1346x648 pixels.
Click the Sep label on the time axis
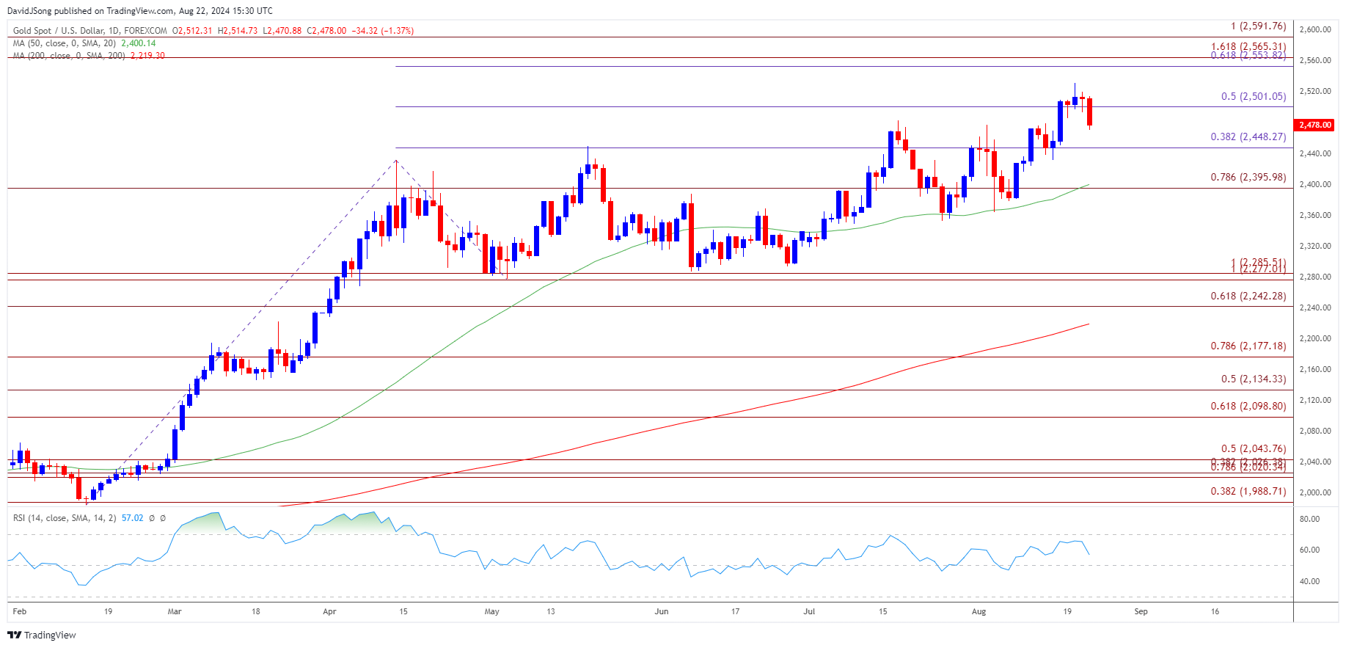[x=1141, y=611]
